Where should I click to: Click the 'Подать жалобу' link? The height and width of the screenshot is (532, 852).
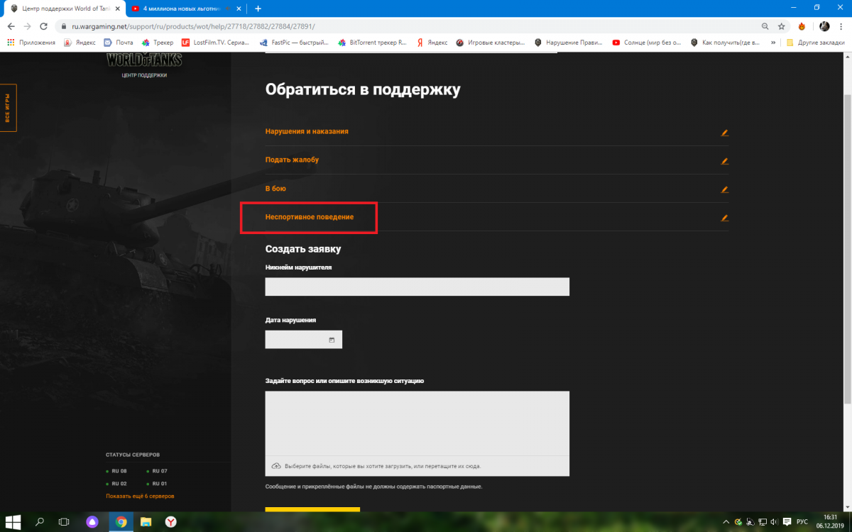(x=292, y=160)
